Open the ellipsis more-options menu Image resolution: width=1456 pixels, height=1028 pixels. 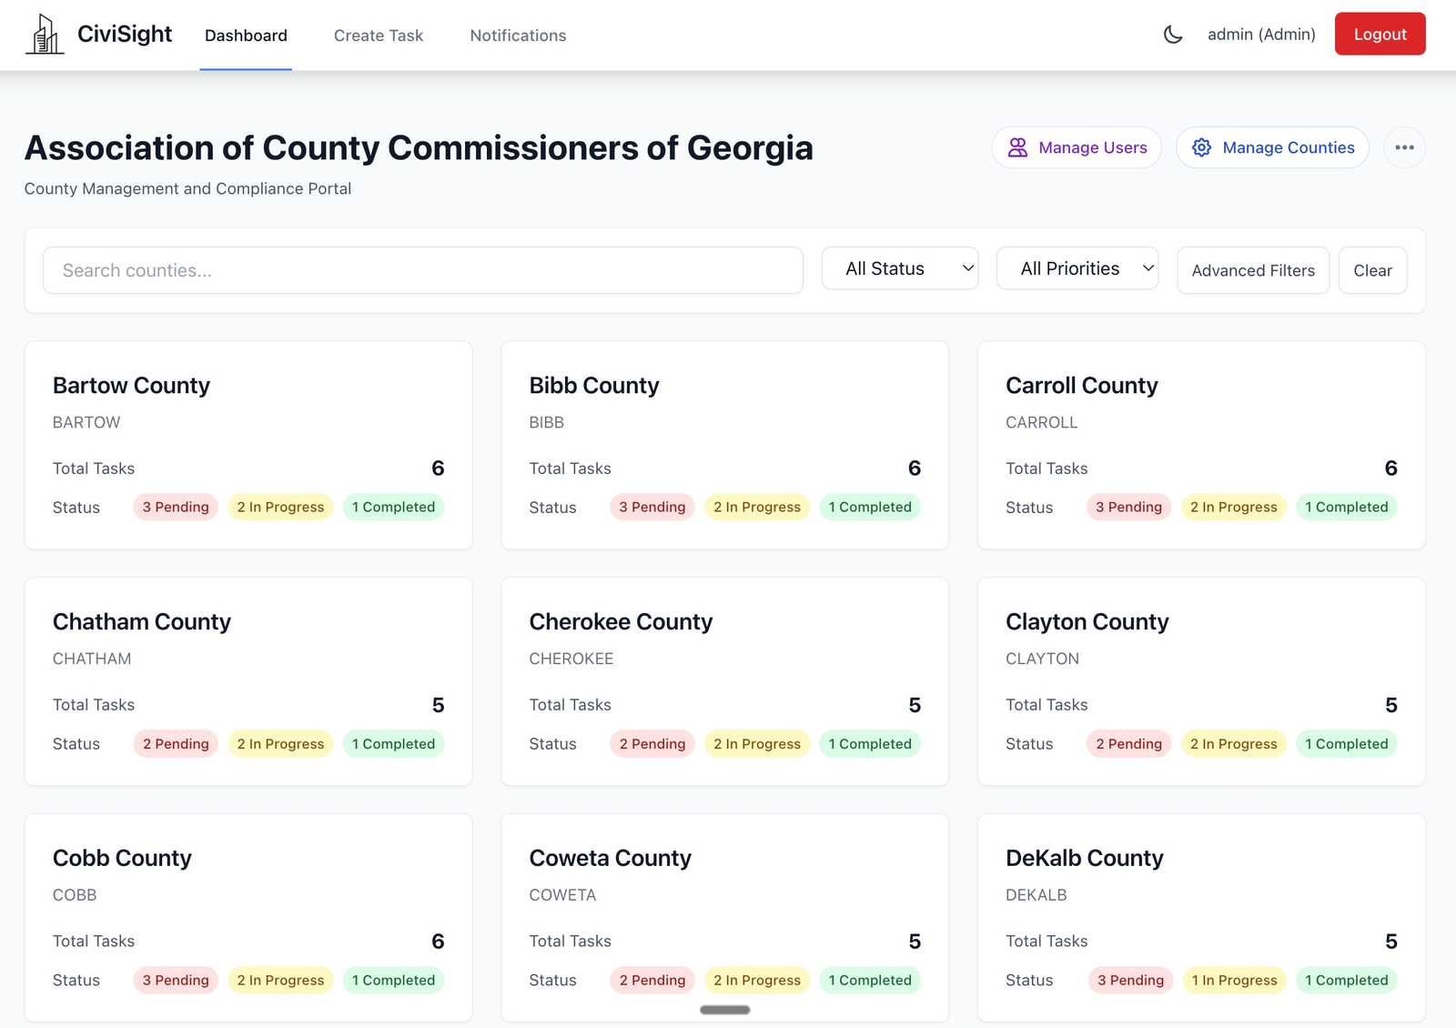[1404, 146]
